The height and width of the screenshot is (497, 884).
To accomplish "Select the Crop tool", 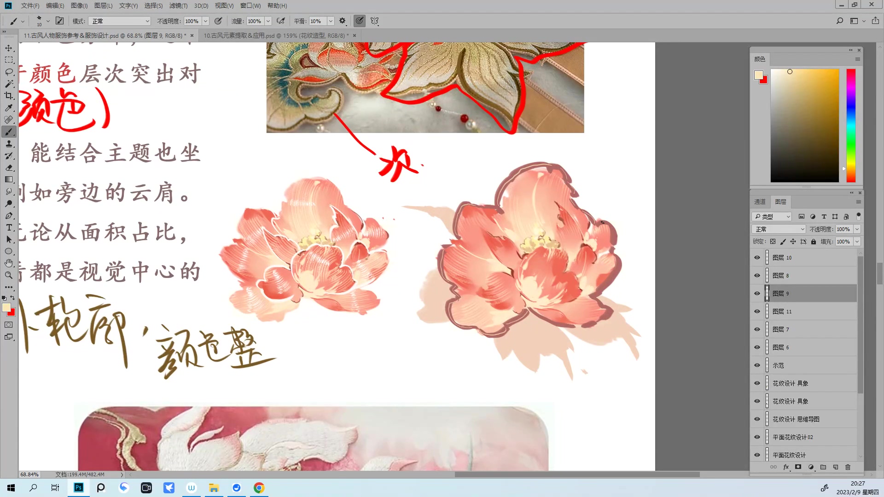I will click(x=9, y=96).
